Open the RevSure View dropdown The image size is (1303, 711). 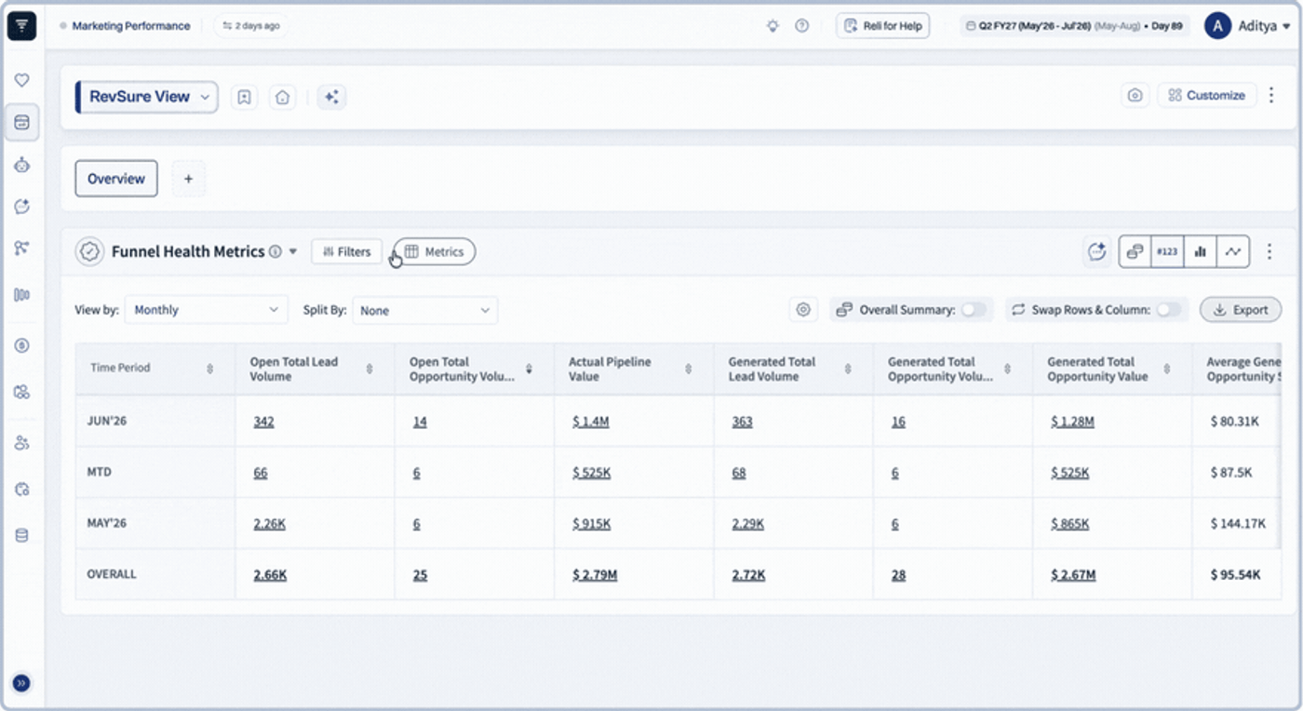tap(147, 97)
